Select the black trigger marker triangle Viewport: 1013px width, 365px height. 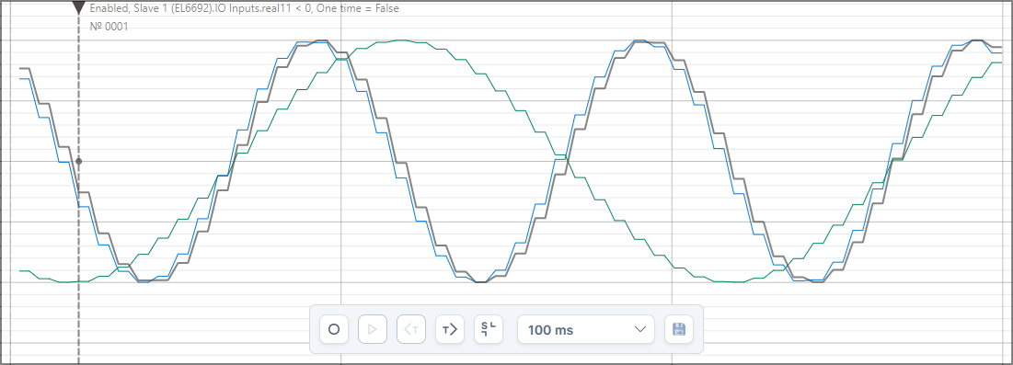coord(78,7)
